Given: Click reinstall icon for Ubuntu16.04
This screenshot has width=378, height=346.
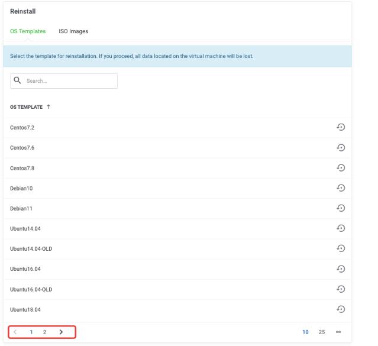Looking at the screenshot, I should pos(341,269).
